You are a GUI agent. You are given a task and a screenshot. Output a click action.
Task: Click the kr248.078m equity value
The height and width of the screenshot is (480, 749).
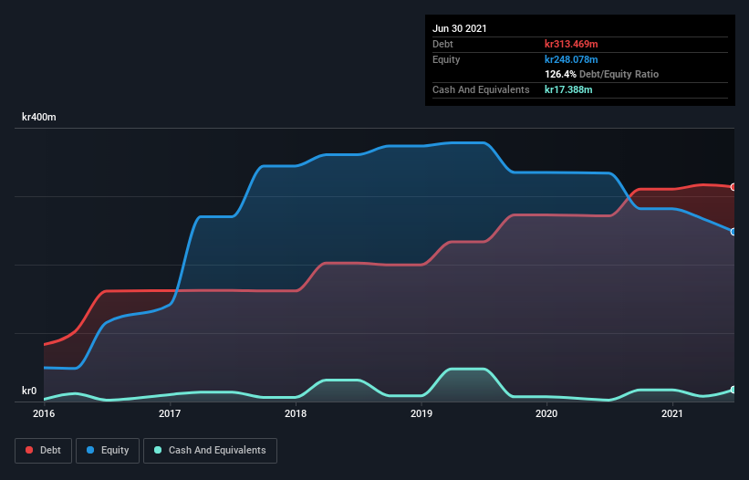571,59
